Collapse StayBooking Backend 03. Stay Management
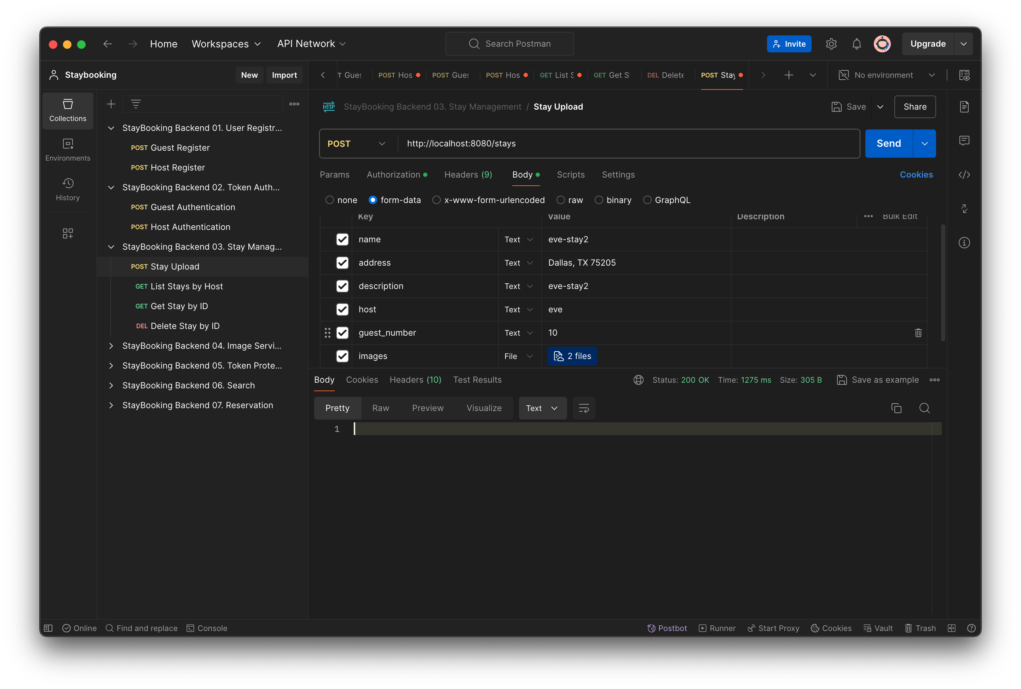 pos(111,247)
